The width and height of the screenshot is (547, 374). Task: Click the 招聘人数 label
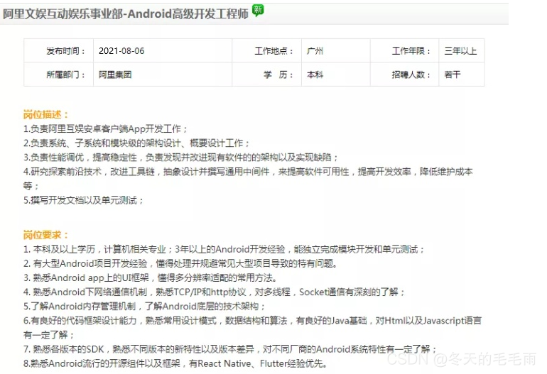411,75
